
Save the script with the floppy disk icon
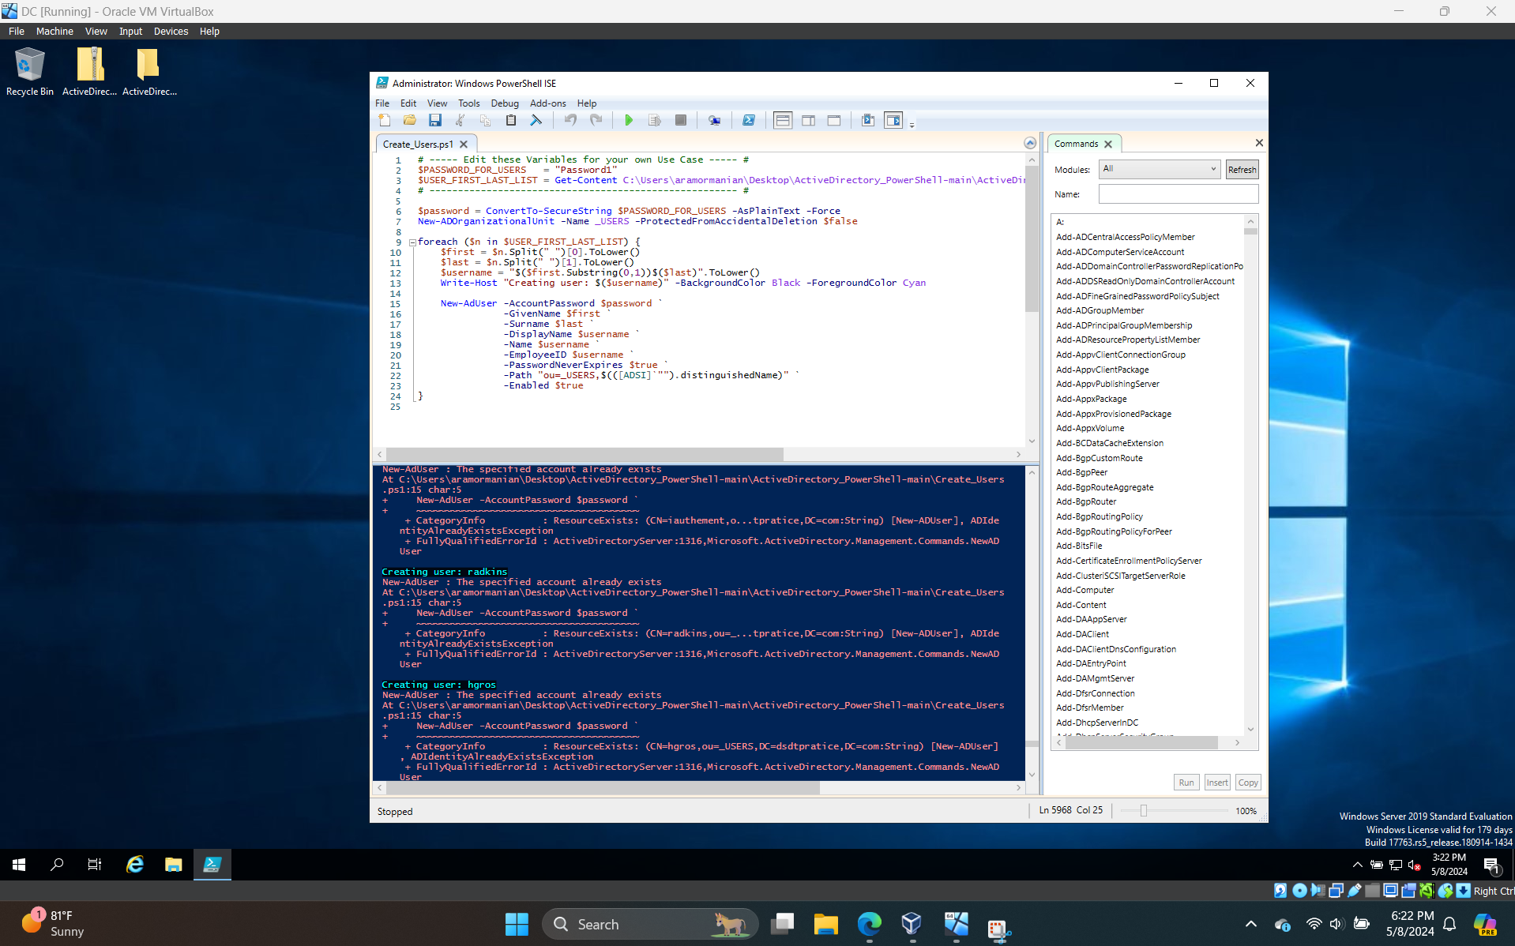pos(434,120)
